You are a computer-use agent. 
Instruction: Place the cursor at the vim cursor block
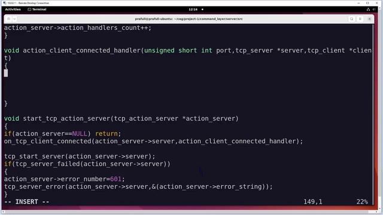(x=6, y=73)
